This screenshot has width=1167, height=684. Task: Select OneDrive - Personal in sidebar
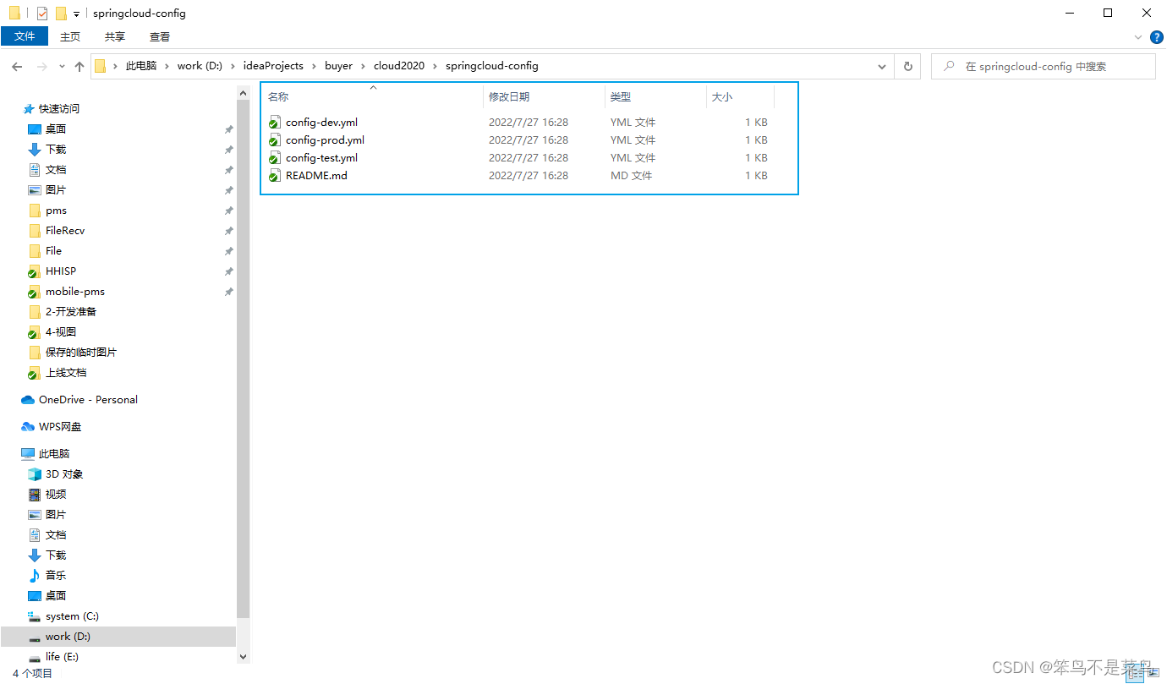pos(88,400)
